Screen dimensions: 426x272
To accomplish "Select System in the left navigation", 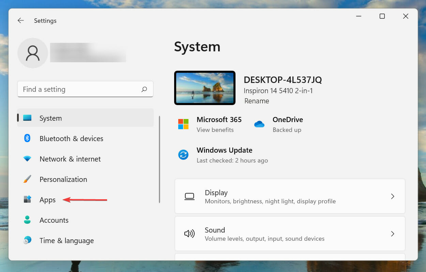I will coord(50,118).
